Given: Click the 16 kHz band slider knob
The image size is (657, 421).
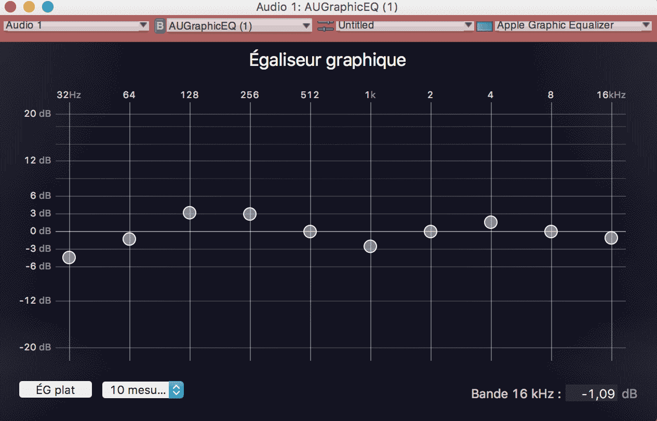Looking at the screenshot, I should pos(611,238).
